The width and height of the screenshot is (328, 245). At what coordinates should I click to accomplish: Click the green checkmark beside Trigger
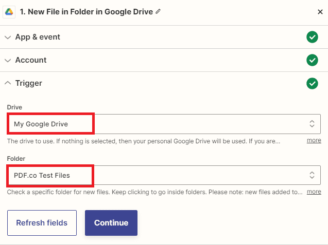coord(312,83)
